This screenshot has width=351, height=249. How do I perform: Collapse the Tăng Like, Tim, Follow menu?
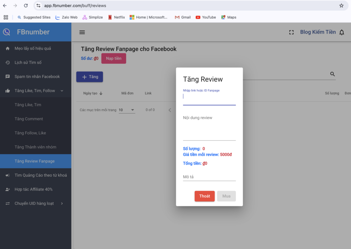coord(62,91)
